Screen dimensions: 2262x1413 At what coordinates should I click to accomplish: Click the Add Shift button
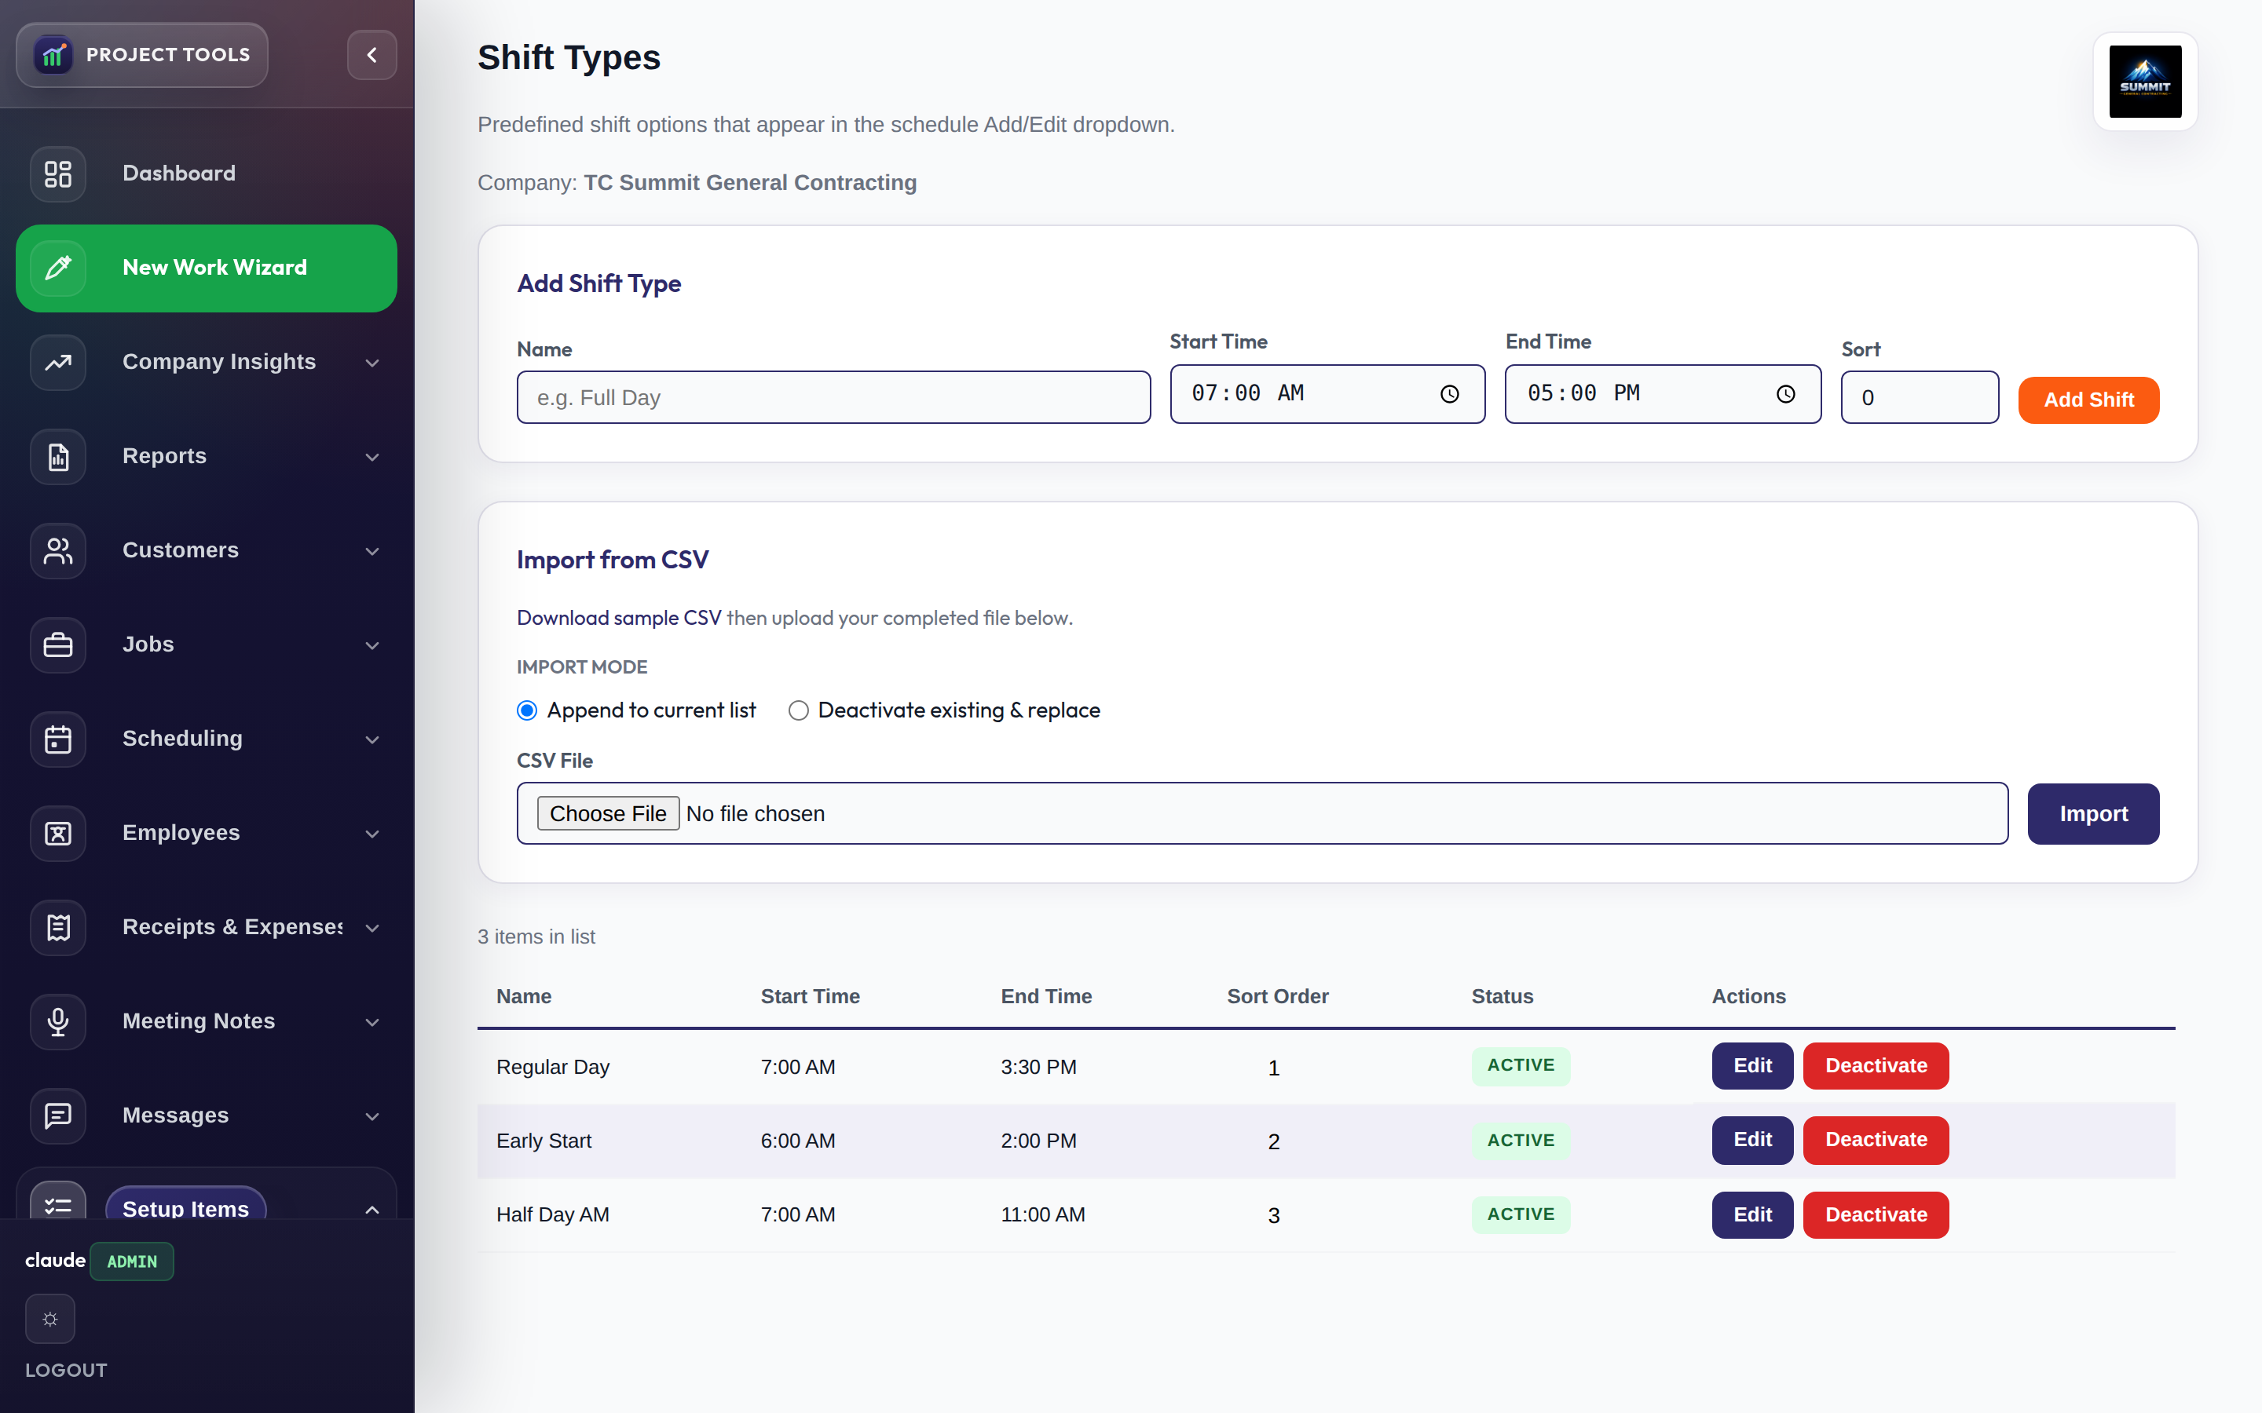click(2088, 400)
